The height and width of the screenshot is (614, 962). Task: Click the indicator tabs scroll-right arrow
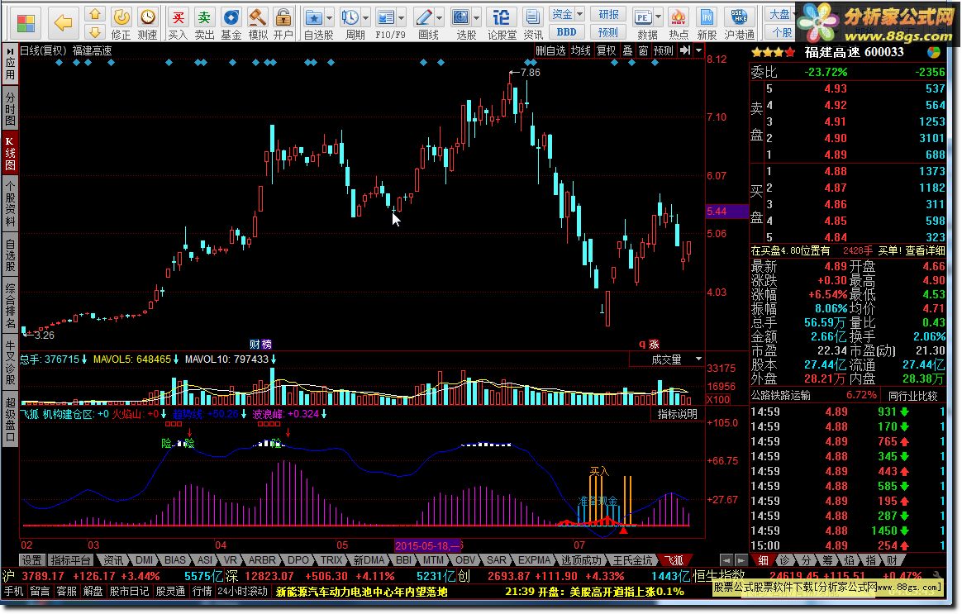[x=741, y=560]
